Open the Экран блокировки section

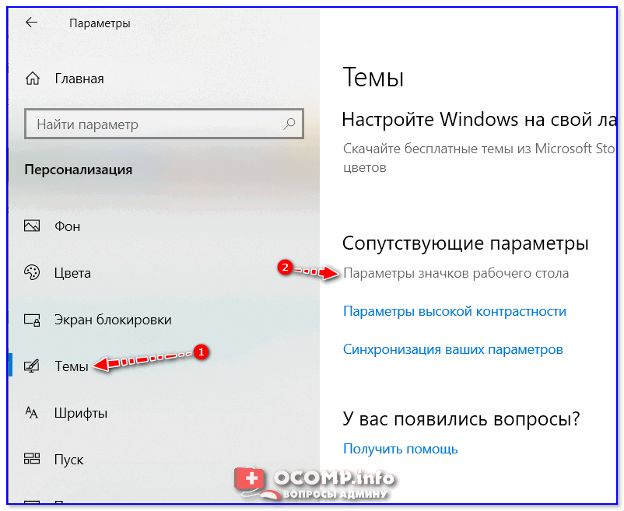point(113,320)
